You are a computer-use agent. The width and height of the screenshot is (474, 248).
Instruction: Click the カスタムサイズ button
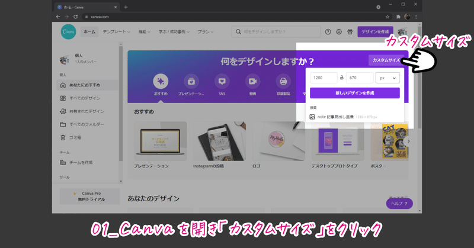[386, 60]
